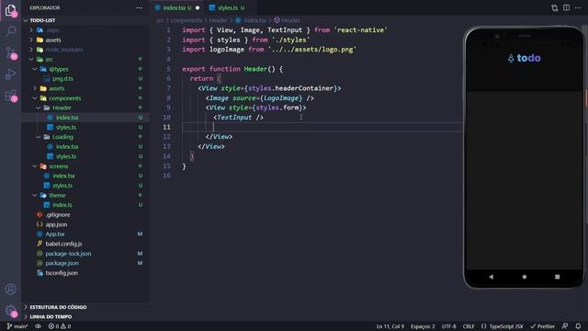
Task: Open index.ts under theme folder
Action: pos(62,205)
